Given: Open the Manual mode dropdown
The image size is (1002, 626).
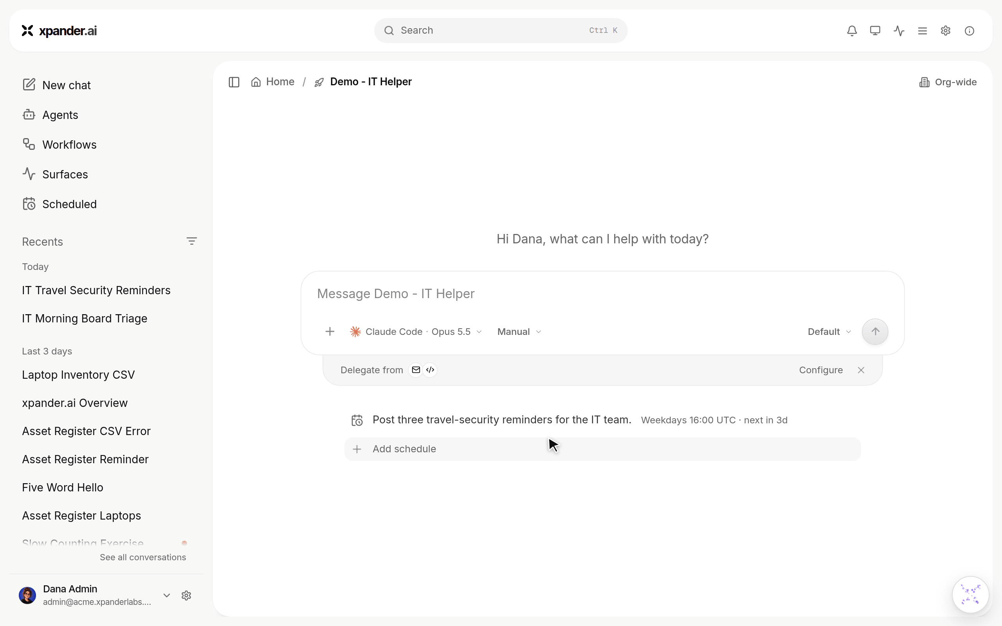Looking at the screenshot, I should [519, 332].
